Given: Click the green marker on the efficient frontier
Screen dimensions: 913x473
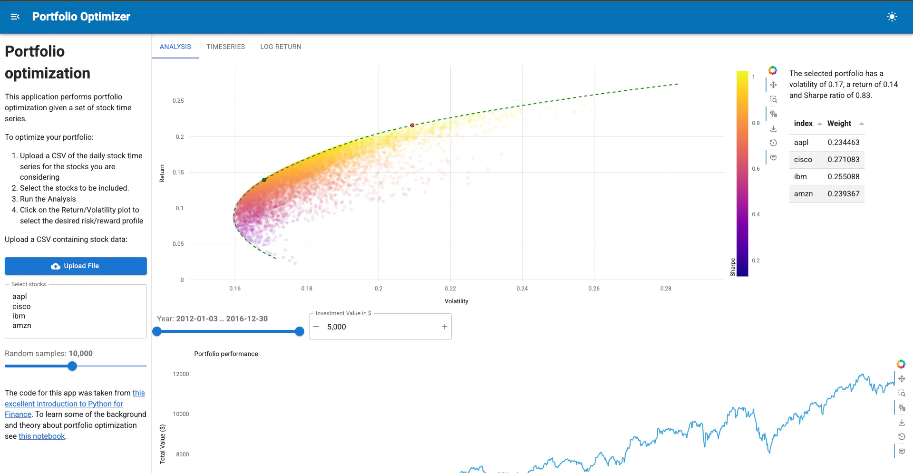Looking at the screenshot, I should point(264,180).
